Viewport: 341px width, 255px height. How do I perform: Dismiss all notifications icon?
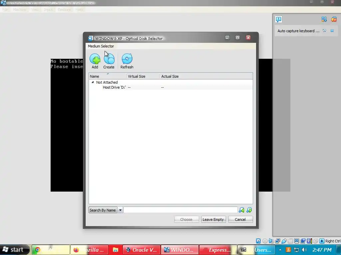tap(334, 19)
